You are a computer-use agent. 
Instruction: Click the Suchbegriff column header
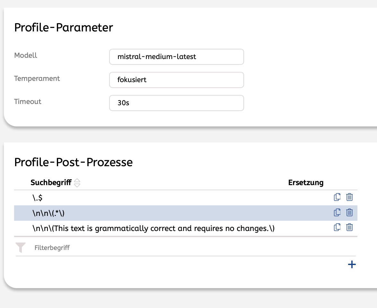(x=51, y=183)
